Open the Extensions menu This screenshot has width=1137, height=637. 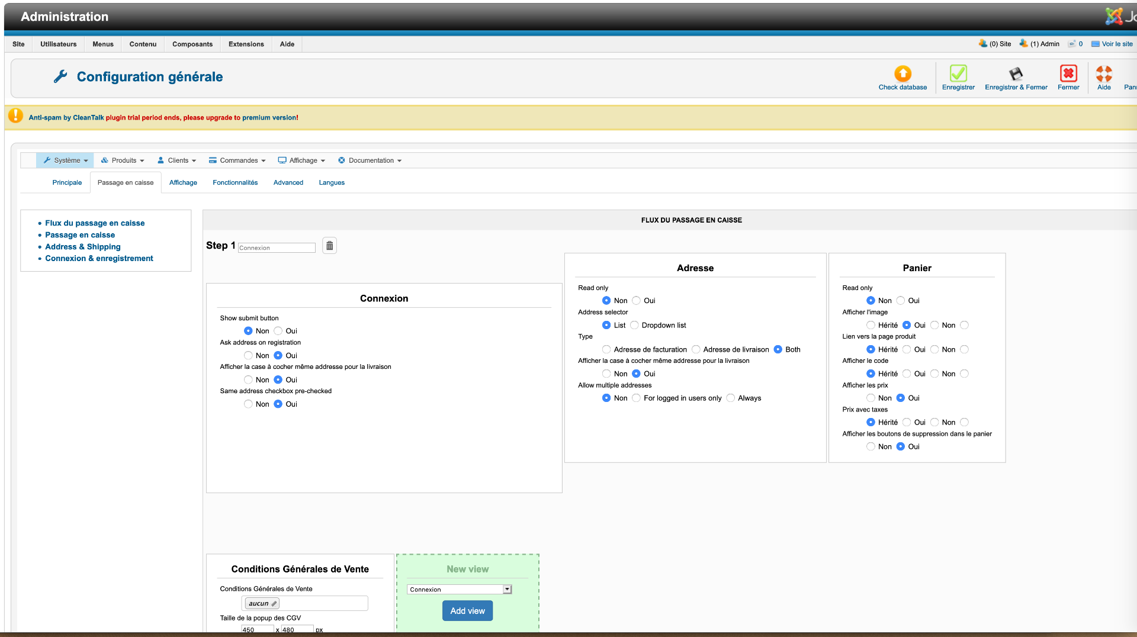click(x=246, y=44)
